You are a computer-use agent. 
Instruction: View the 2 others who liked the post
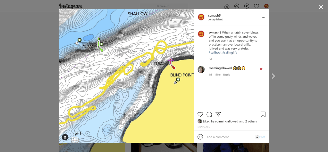tap(251, 121)
